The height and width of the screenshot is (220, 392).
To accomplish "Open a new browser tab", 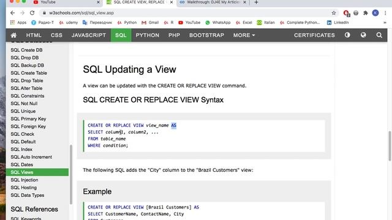I will click(256, 2).
